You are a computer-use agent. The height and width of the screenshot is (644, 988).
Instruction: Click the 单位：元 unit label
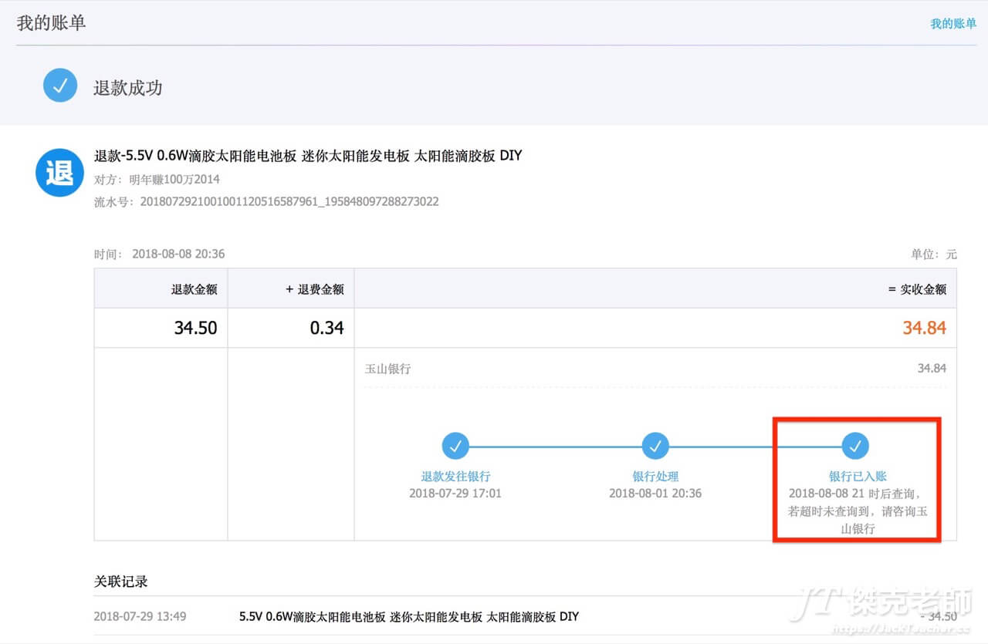coord(934,254)
